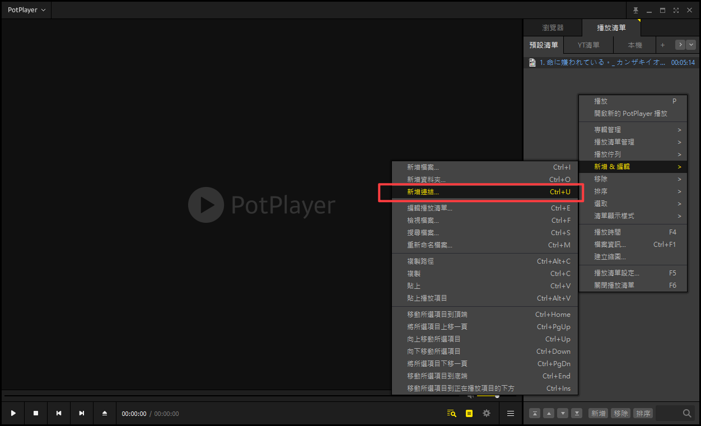
Task: Expand the 清單顯示樣式 submenu
Action: pyautogui.click(x=633, y=216)
